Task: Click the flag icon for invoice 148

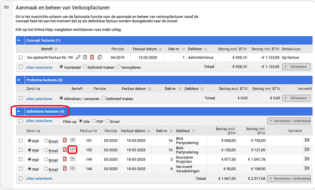Action: click(x=307, y=168)
